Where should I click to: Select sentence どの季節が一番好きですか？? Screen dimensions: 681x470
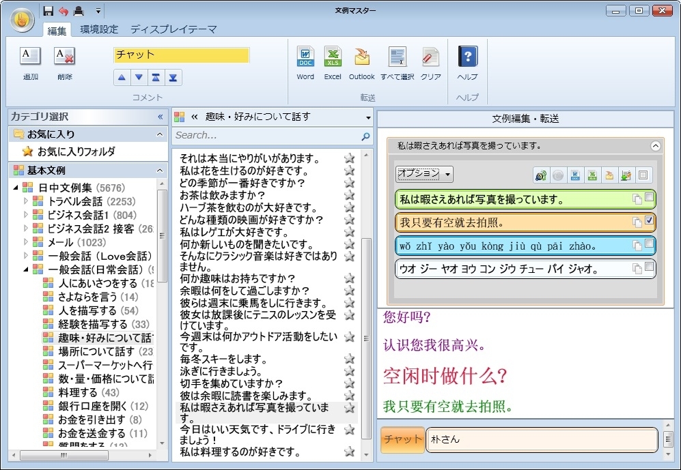click(242, 183)
